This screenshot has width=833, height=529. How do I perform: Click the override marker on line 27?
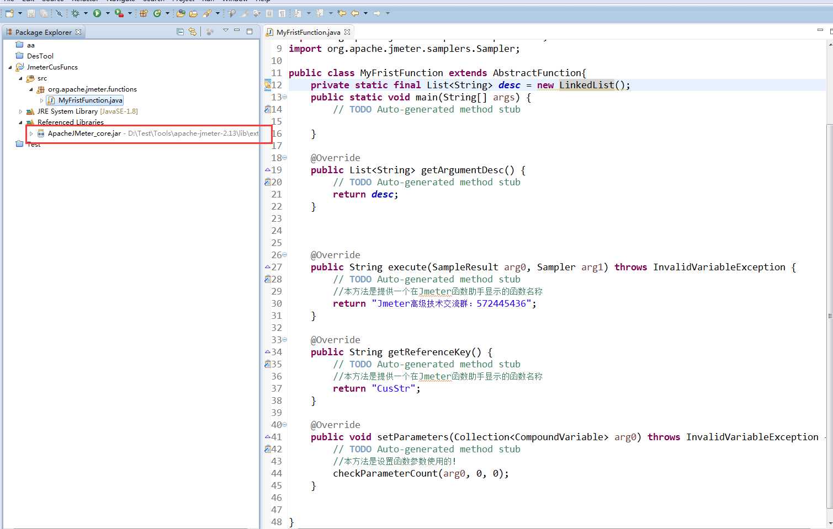[268, 267]
